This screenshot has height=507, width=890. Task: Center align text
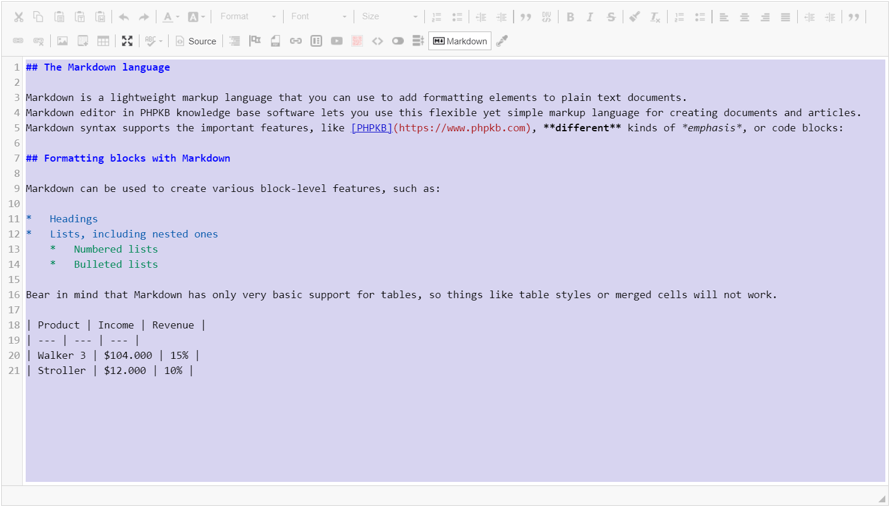[x=744, y=17]
